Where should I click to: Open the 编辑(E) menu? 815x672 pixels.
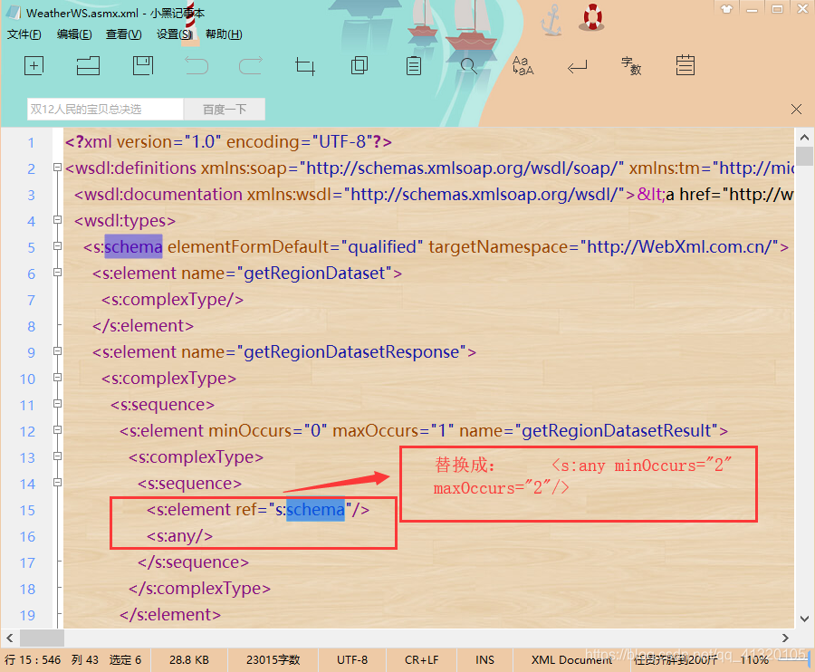pyautogui.click(x=74, y=34)
